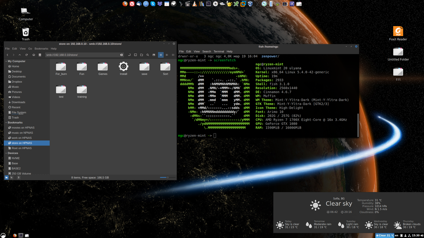
Task: Go back in the file manager
Action: [7, 55]
